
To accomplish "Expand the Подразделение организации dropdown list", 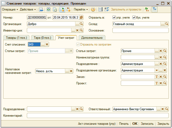I will [x=157, y=70].
